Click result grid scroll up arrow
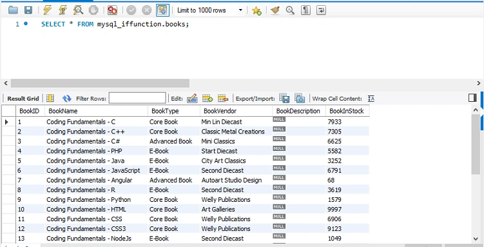The image size is (484, 247). point(476,110)
